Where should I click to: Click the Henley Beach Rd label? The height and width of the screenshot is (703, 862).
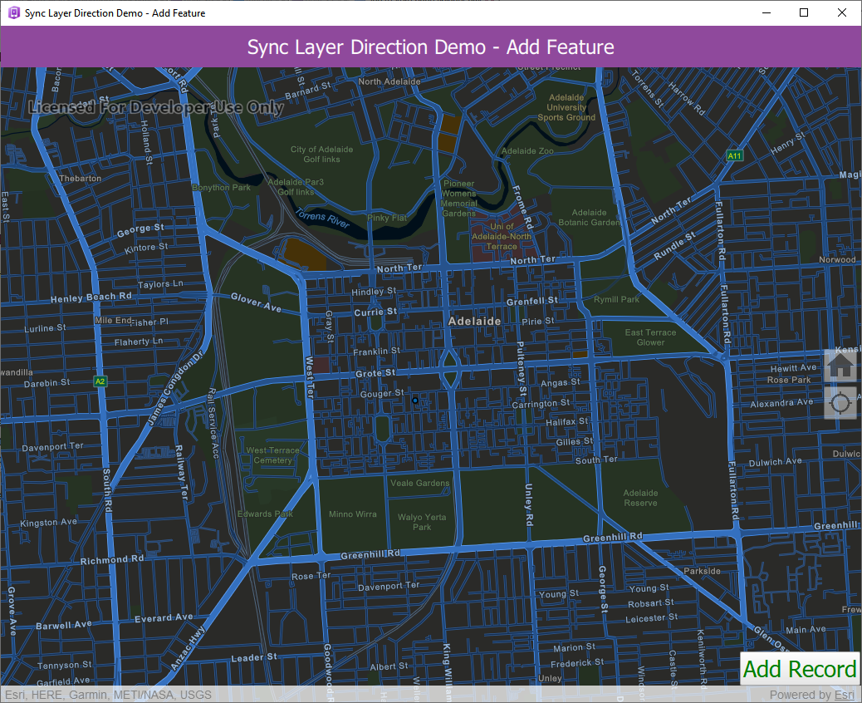tap(91, 297)
